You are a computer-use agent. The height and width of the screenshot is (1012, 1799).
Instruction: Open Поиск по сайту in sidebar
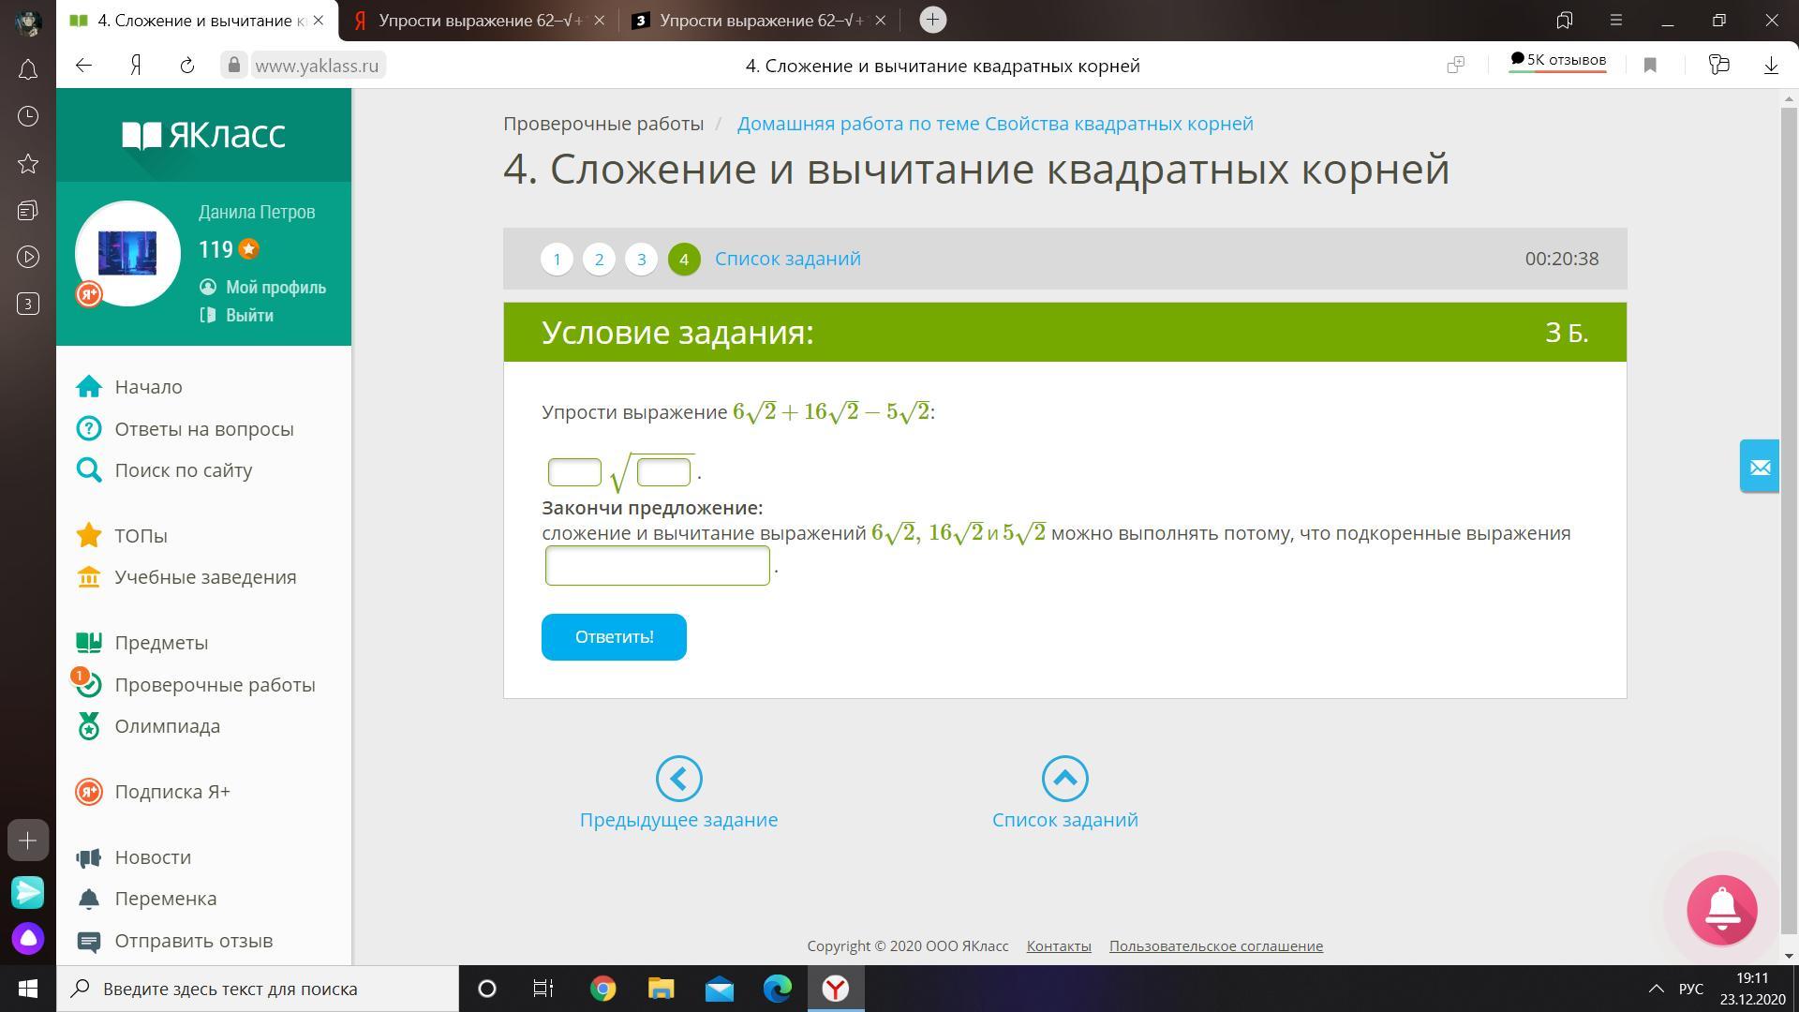(183, 470)
